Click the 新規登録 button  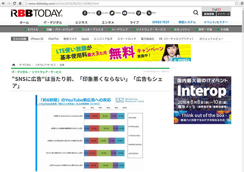(x=208, y=14)
